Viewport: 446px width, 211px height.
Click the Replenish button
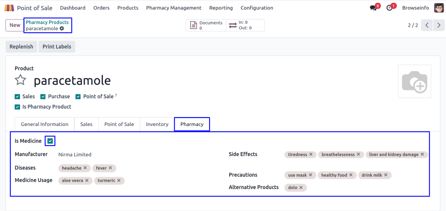coord(21,47)
